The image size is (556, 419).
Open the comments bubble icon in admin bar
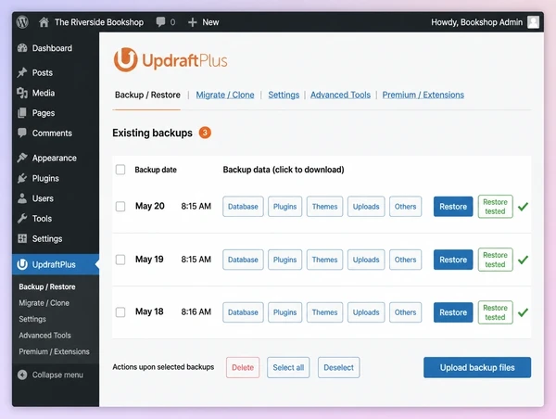[160, 22]
